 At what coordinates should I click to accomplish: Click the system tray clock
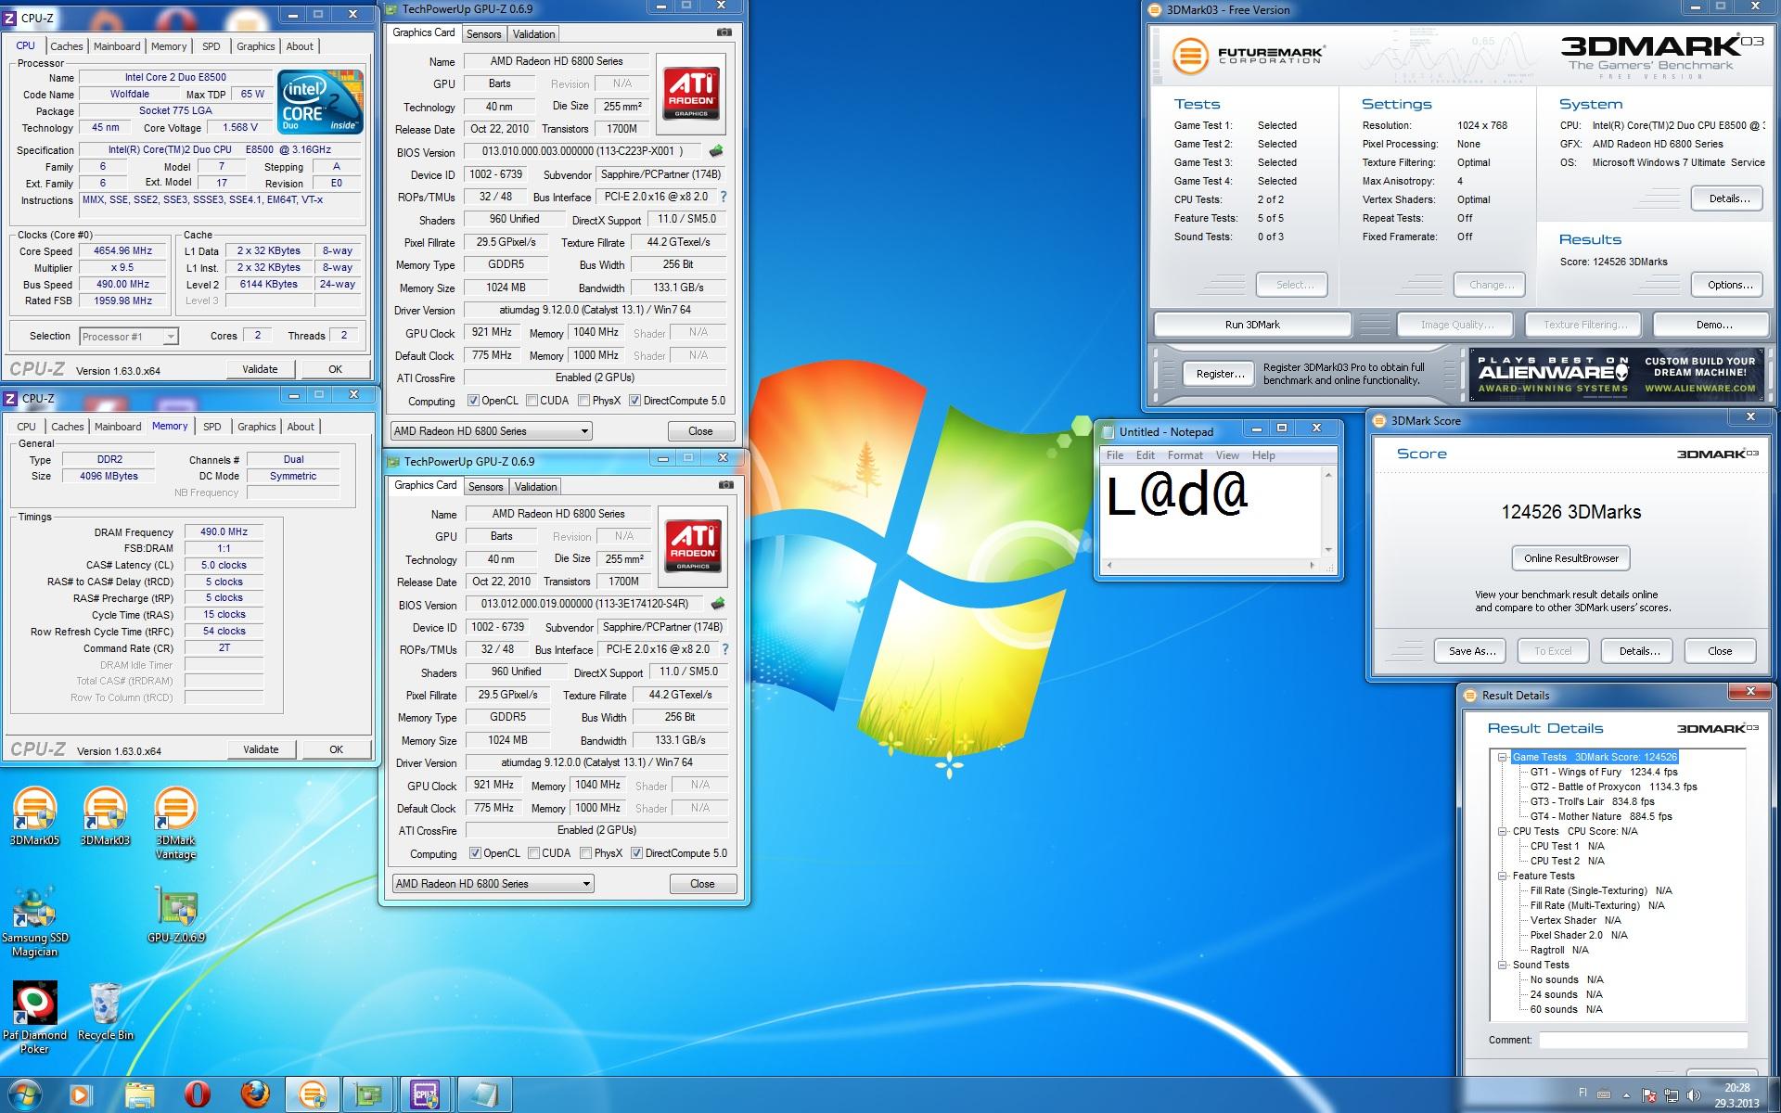tap(1736, 1095)
